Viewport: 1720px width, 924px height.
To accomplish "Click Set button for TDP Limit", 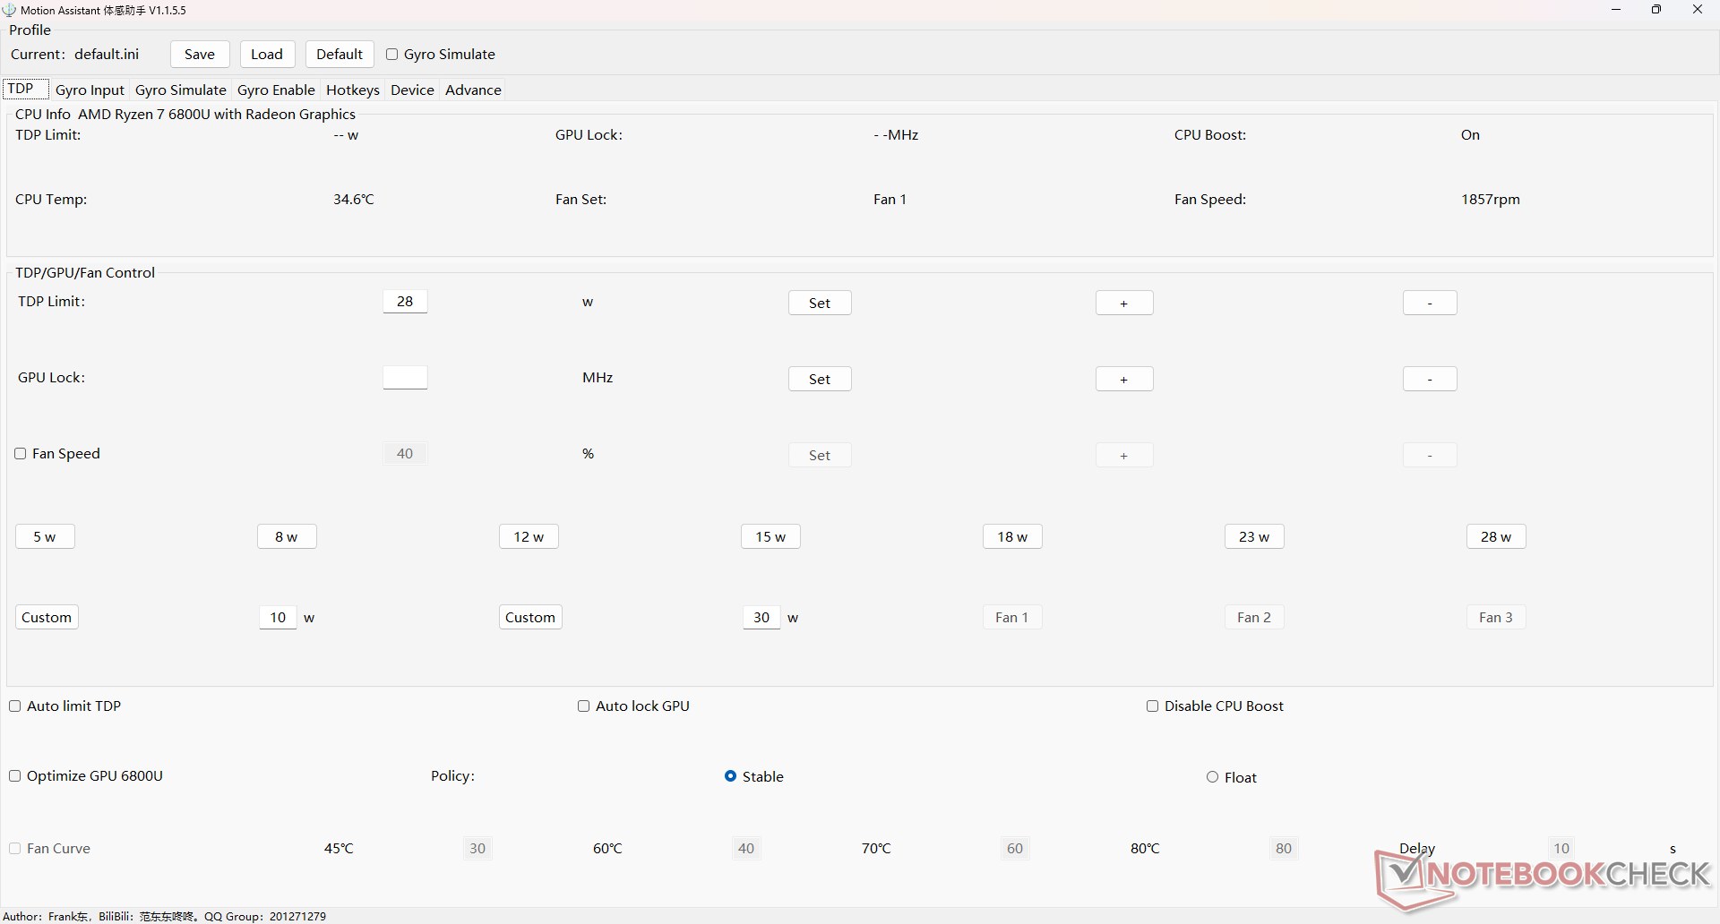I will (x=819, y=304).
